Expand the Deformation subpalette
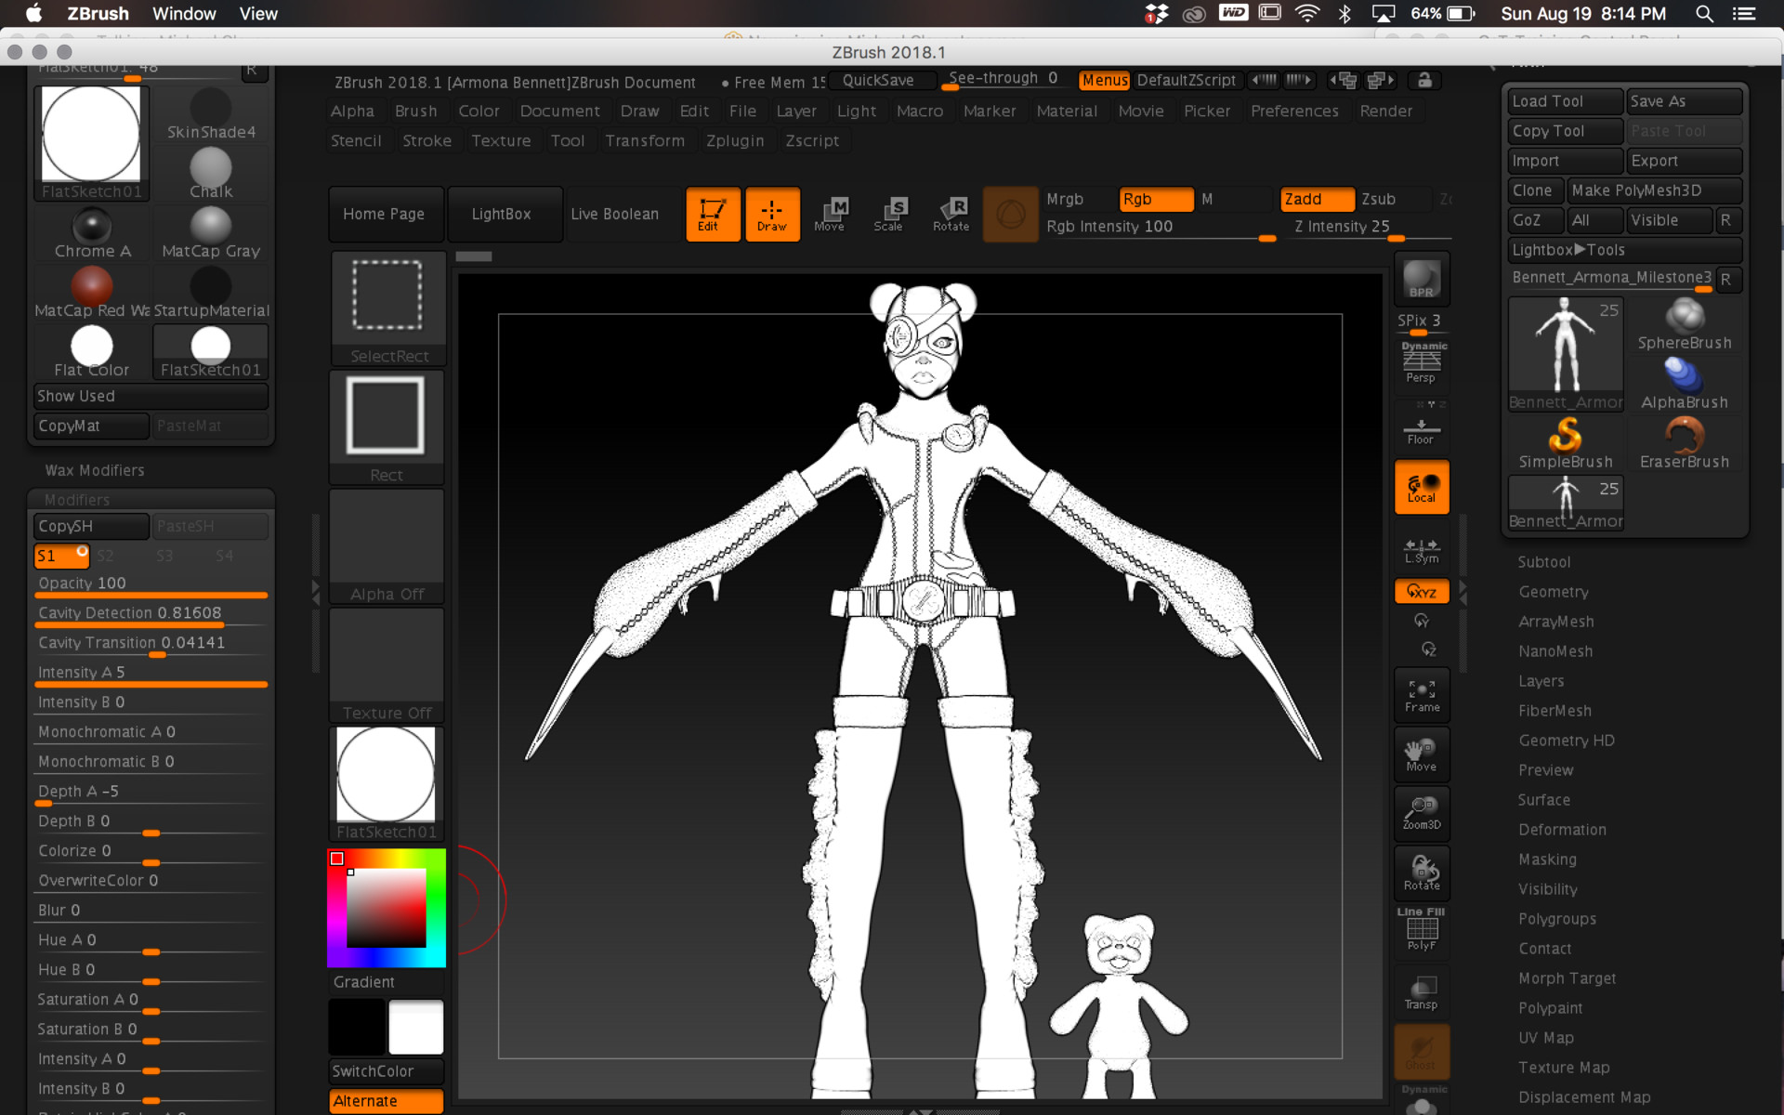Screen dimensions: 1784x1115 click(1562, 830)
